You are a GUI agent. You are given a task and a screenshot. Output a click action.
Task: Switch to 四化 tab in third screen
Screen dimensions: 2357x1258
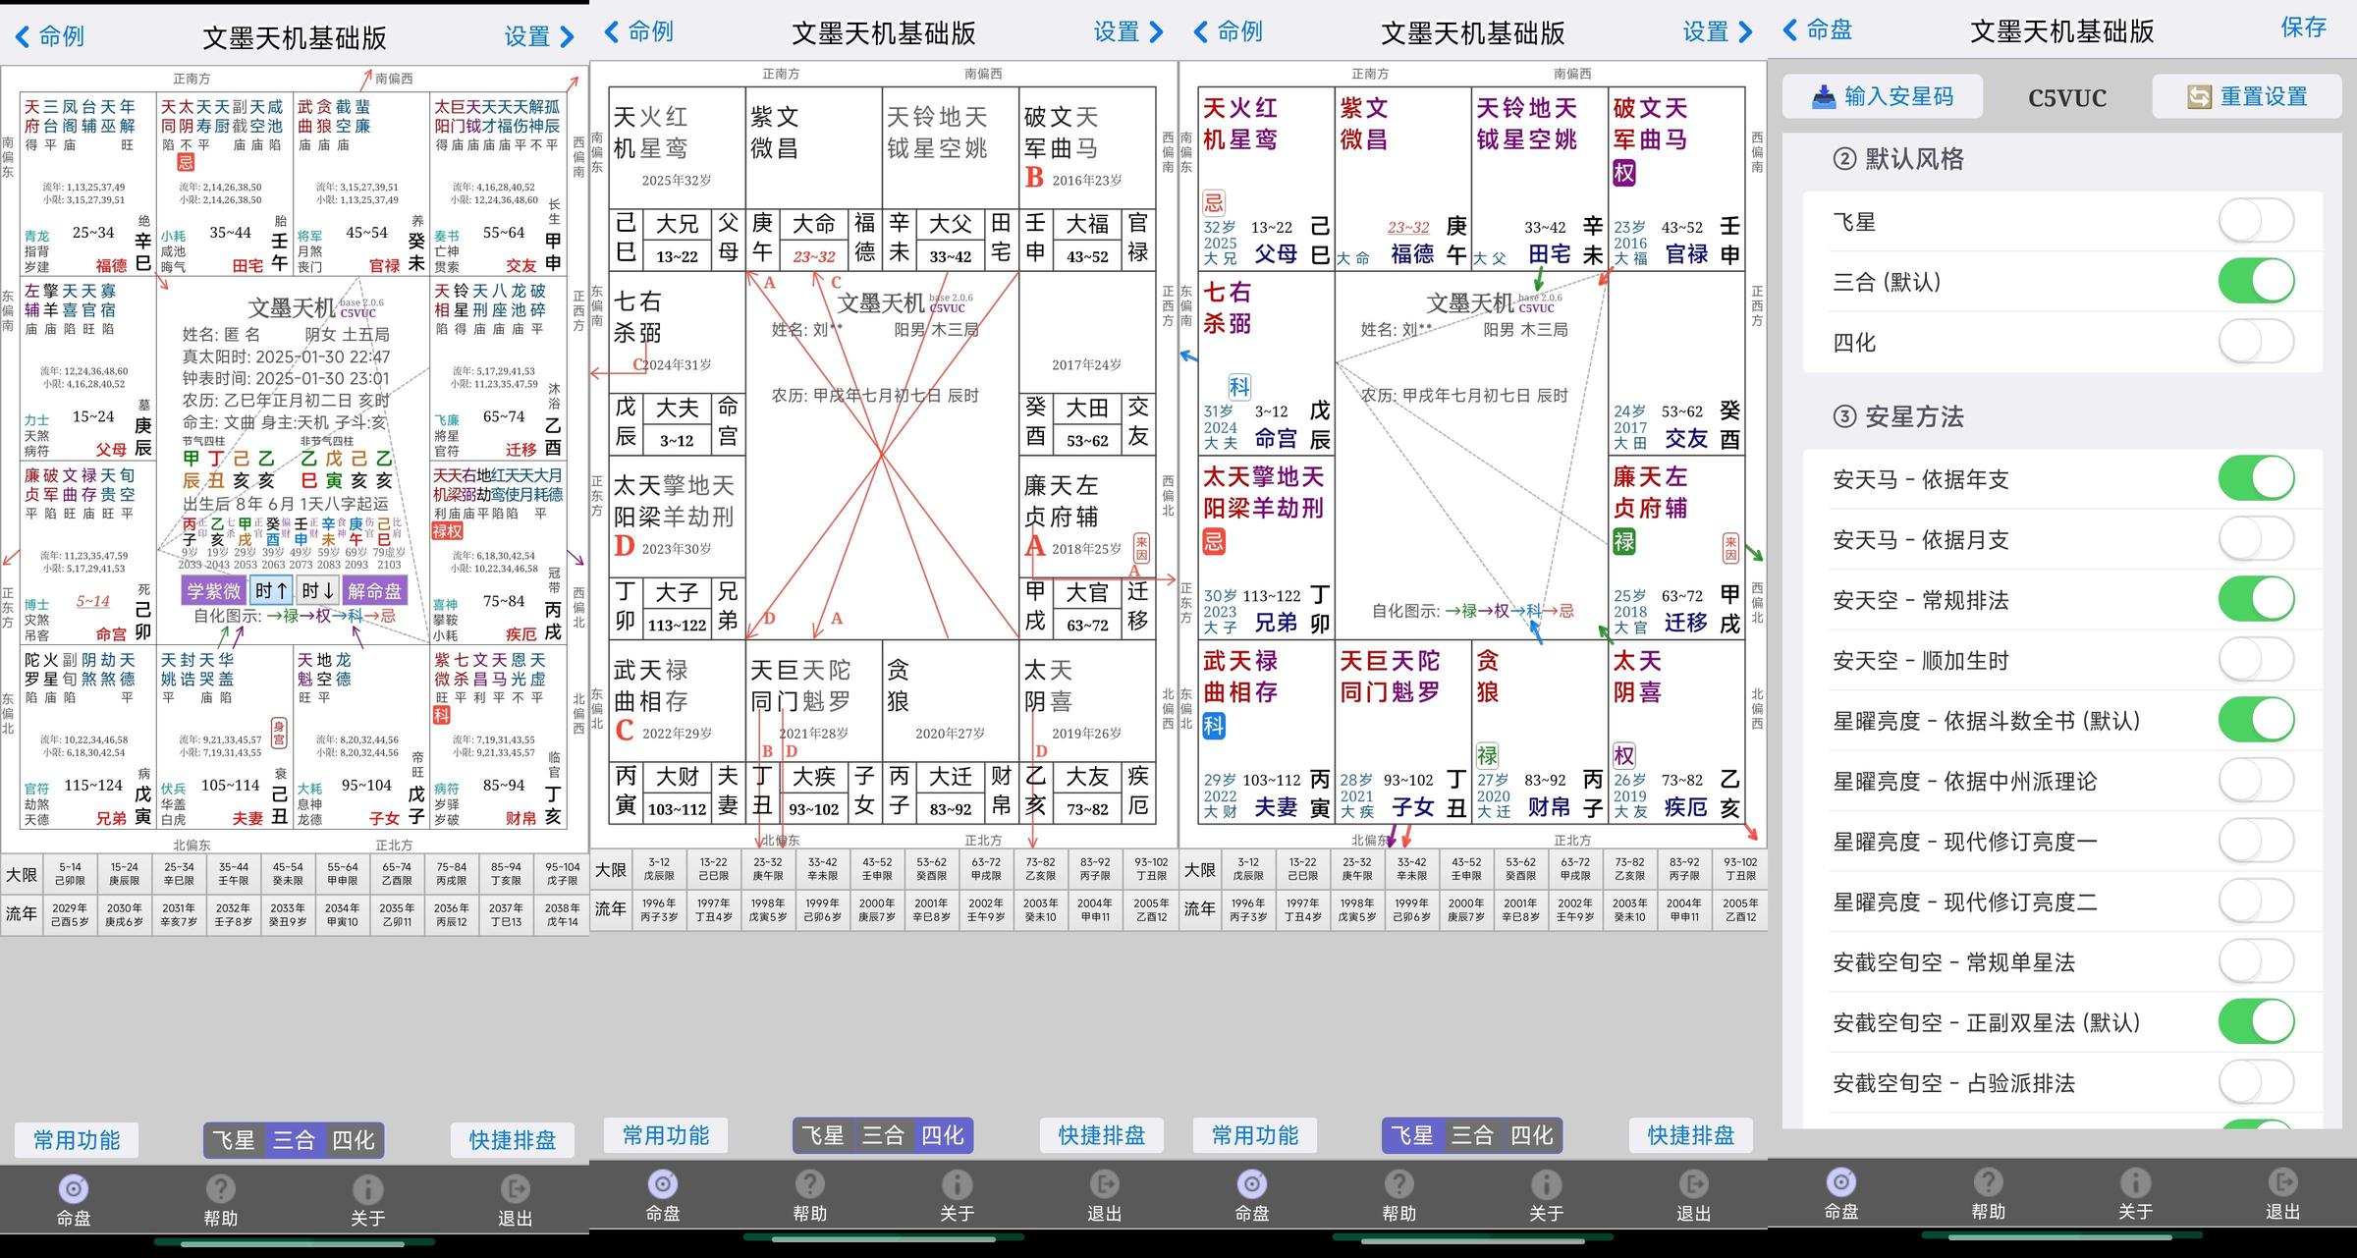[1532, 1135]
